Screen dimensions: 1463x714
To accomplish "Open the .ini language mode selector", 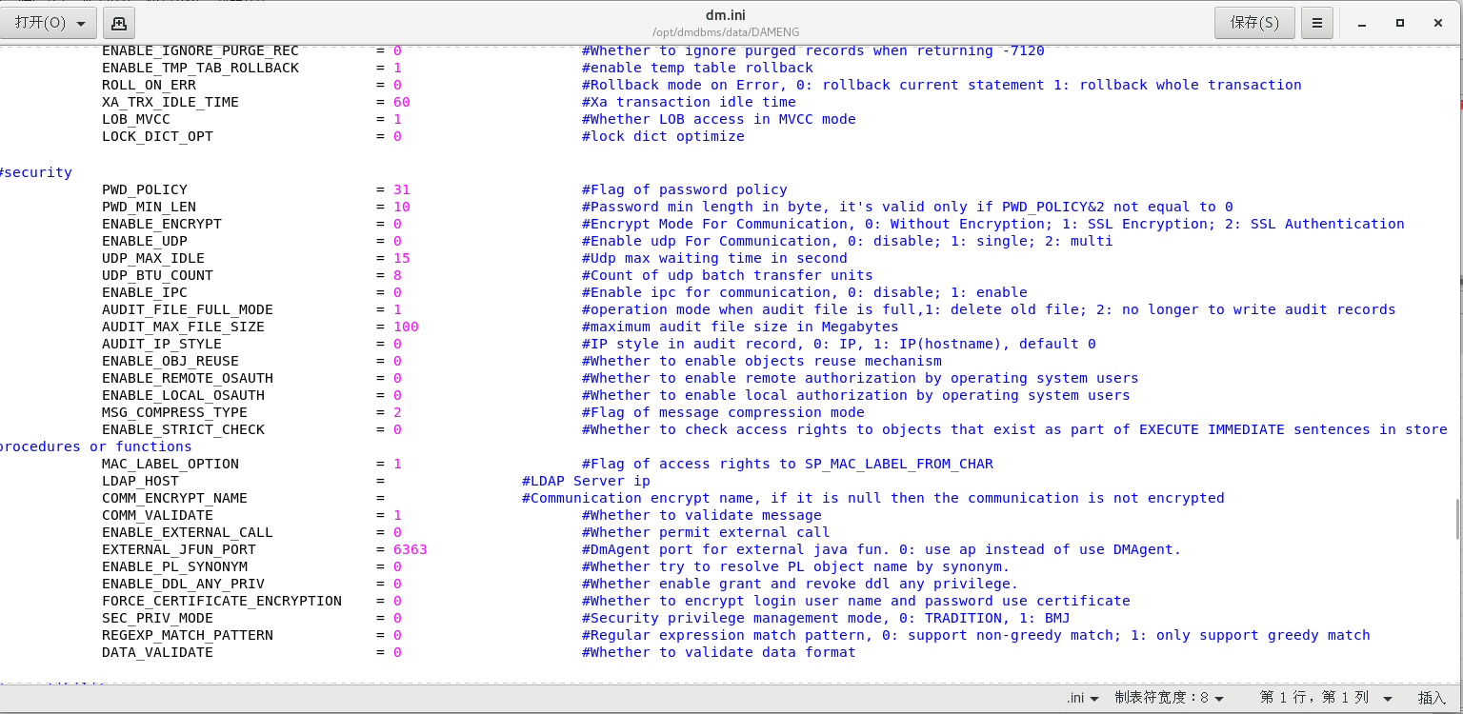I will click(1084, 698).
